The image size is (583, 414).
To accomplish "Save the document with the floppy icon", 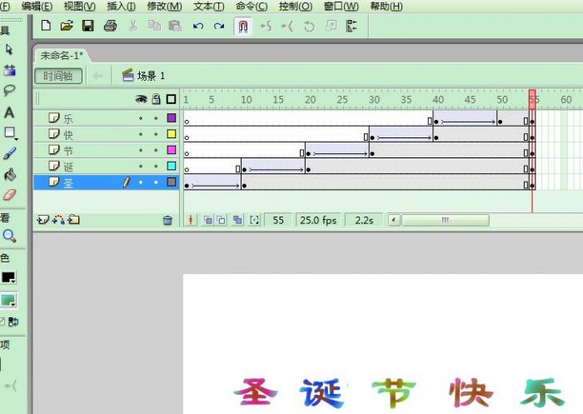I will 87,26.
